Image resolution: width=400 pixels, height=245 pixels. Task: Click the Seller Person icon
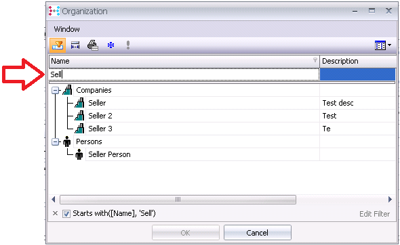pyautogui.click(x=79, y=154)
